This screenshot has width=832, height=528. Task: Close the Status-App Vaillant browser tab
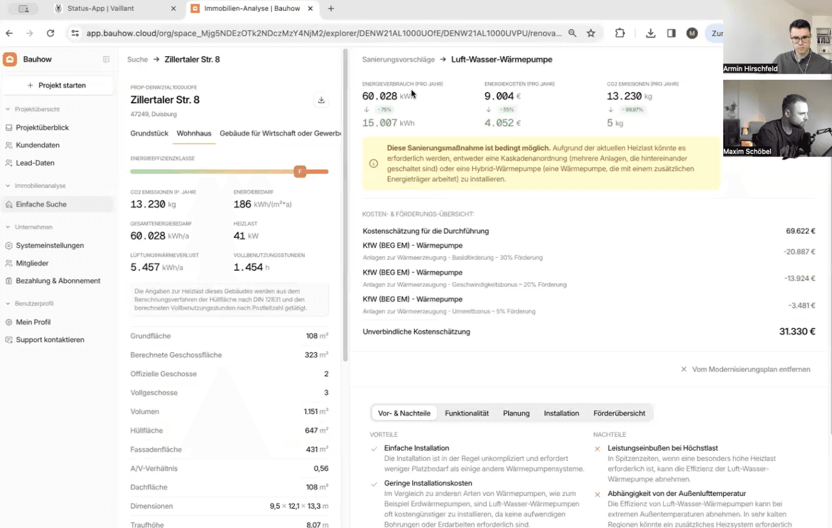point(173,8)
